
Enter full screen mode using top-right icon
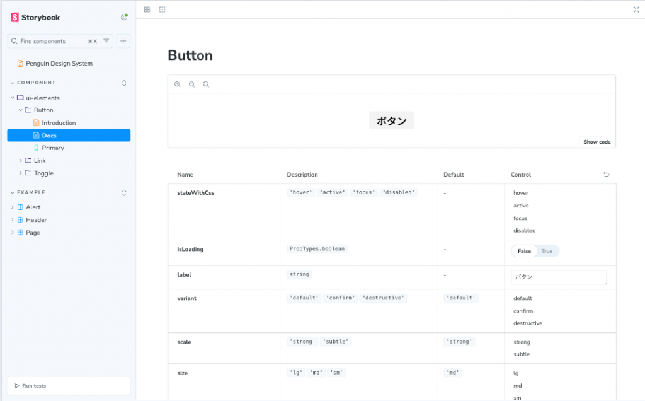[x=636, y=9]
